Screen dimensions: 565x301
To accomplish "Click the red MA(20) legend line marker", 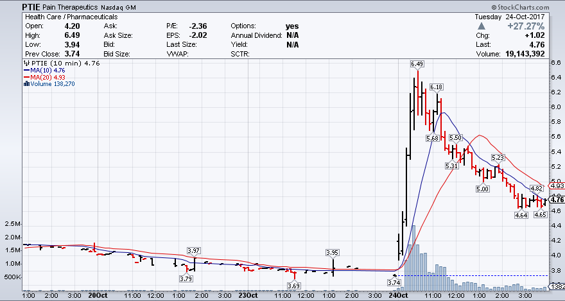I will coord(25,77).
